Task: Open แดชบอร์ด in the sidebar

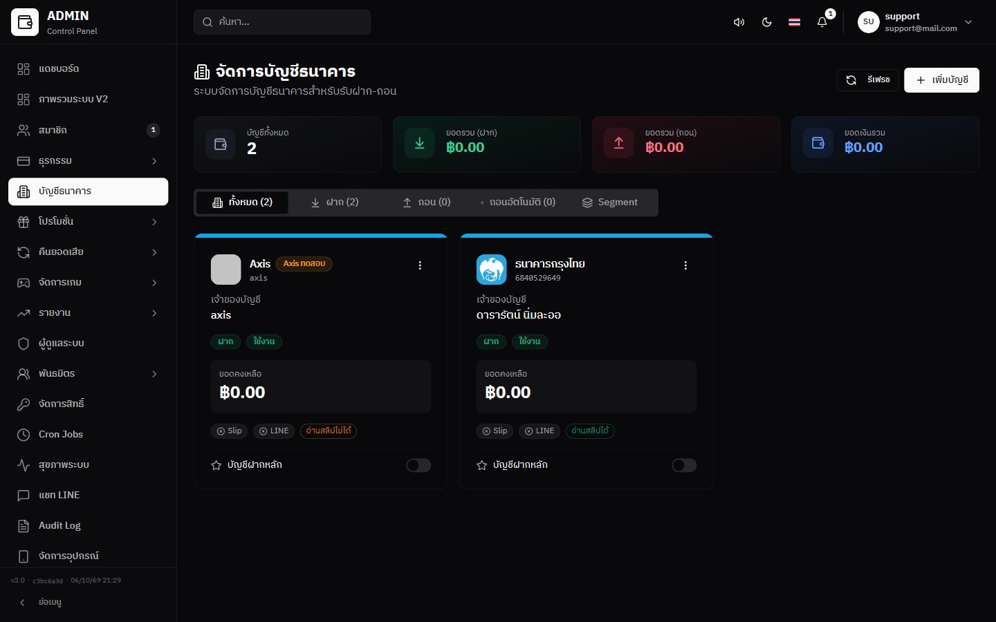Action: pyautogui.click(x=89, y=69)
